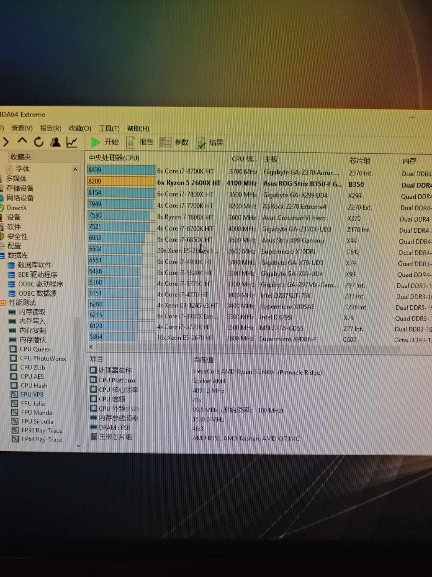Click the 主板芯片组 item icon
This screenshot has width=432, height=577.
(x=94, y=437)
